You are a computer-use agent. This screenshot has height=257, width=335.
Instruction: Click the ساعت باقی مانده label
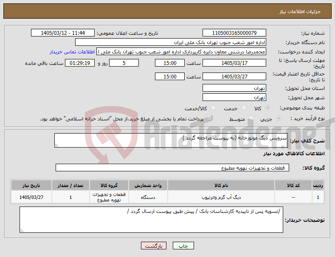[x=44, y=63]
